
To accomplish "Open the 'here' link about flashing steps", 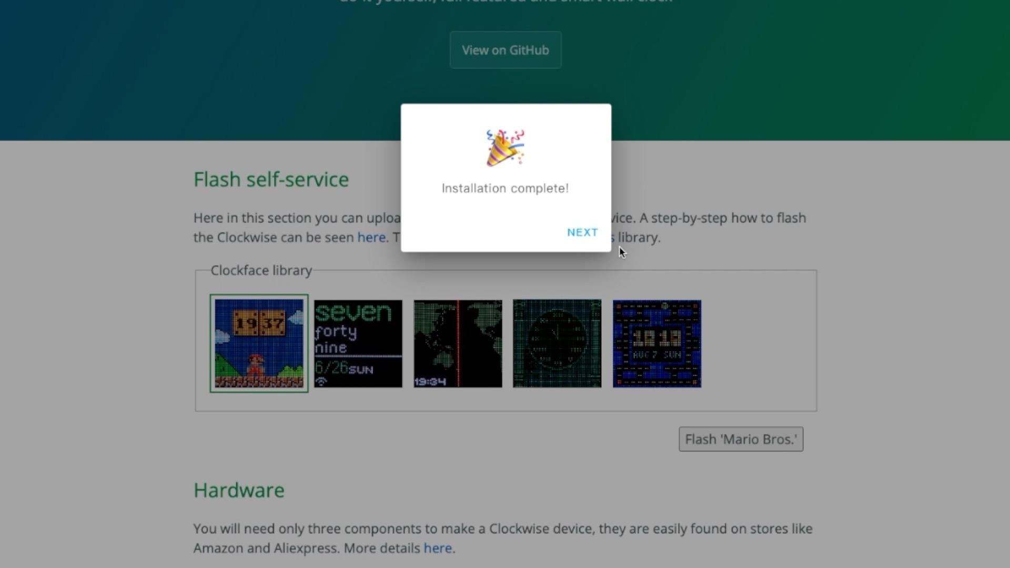I will tap(371, 237).
